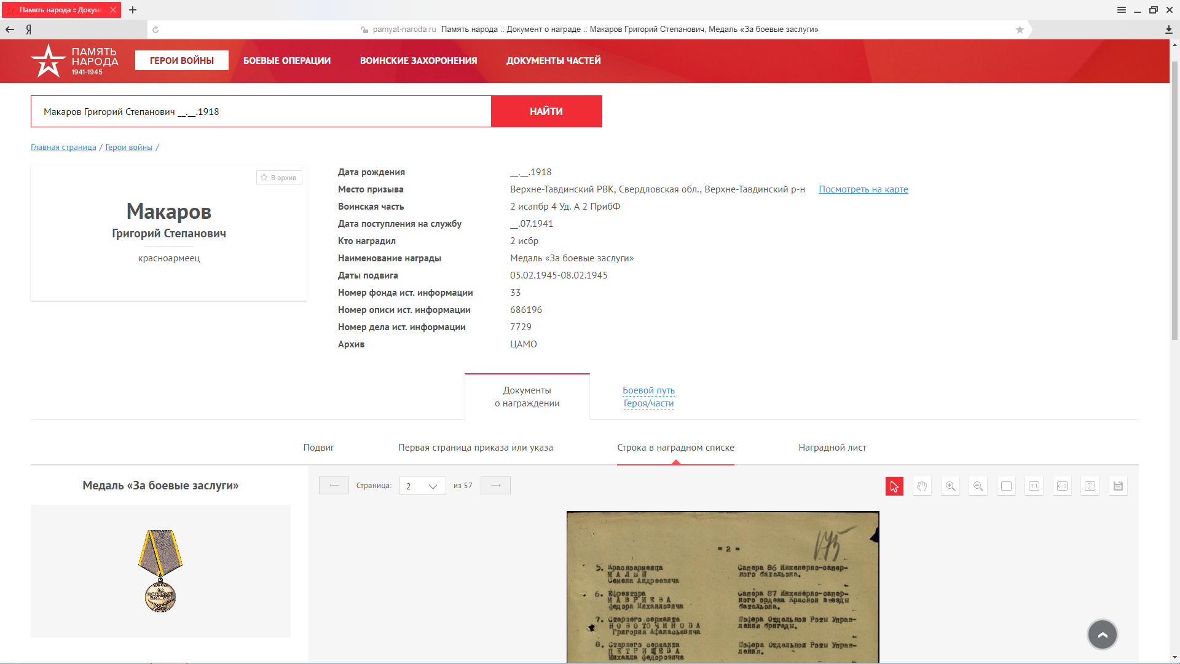Click the zoom out magnifier icon

978,486
